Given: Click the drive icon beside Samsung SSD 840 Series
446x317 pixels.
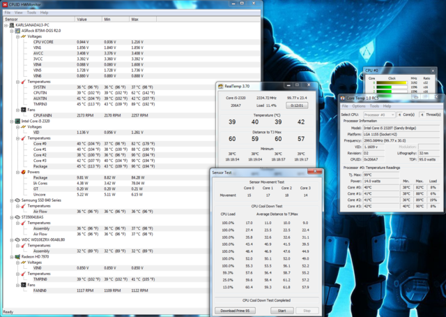Looking at the screenshot, I should (17, 200).
